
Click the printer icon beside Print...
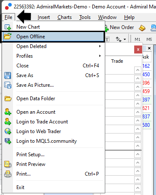(8, 174)
